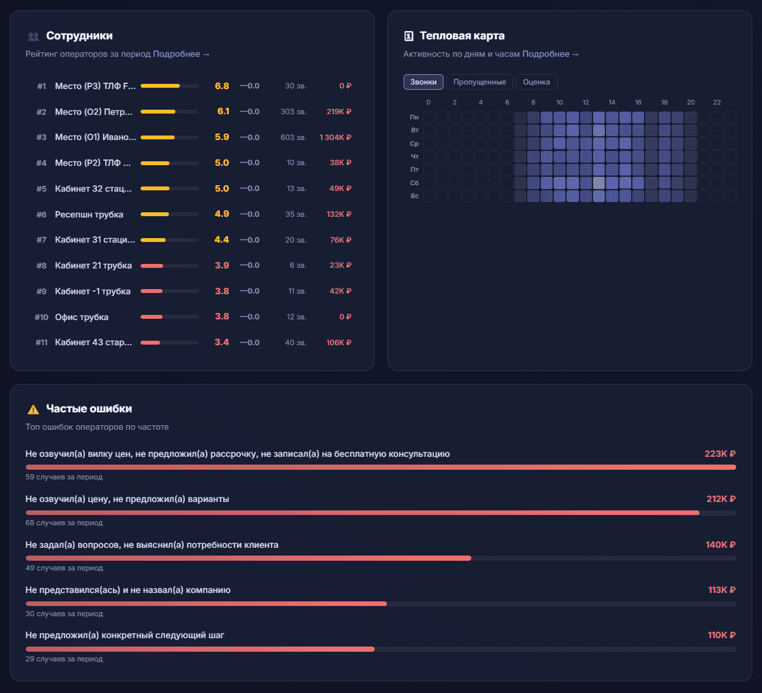The image size is (762, 693).
Task: Click 223K ₽ error progress bar
Action: tap(380, 467)
